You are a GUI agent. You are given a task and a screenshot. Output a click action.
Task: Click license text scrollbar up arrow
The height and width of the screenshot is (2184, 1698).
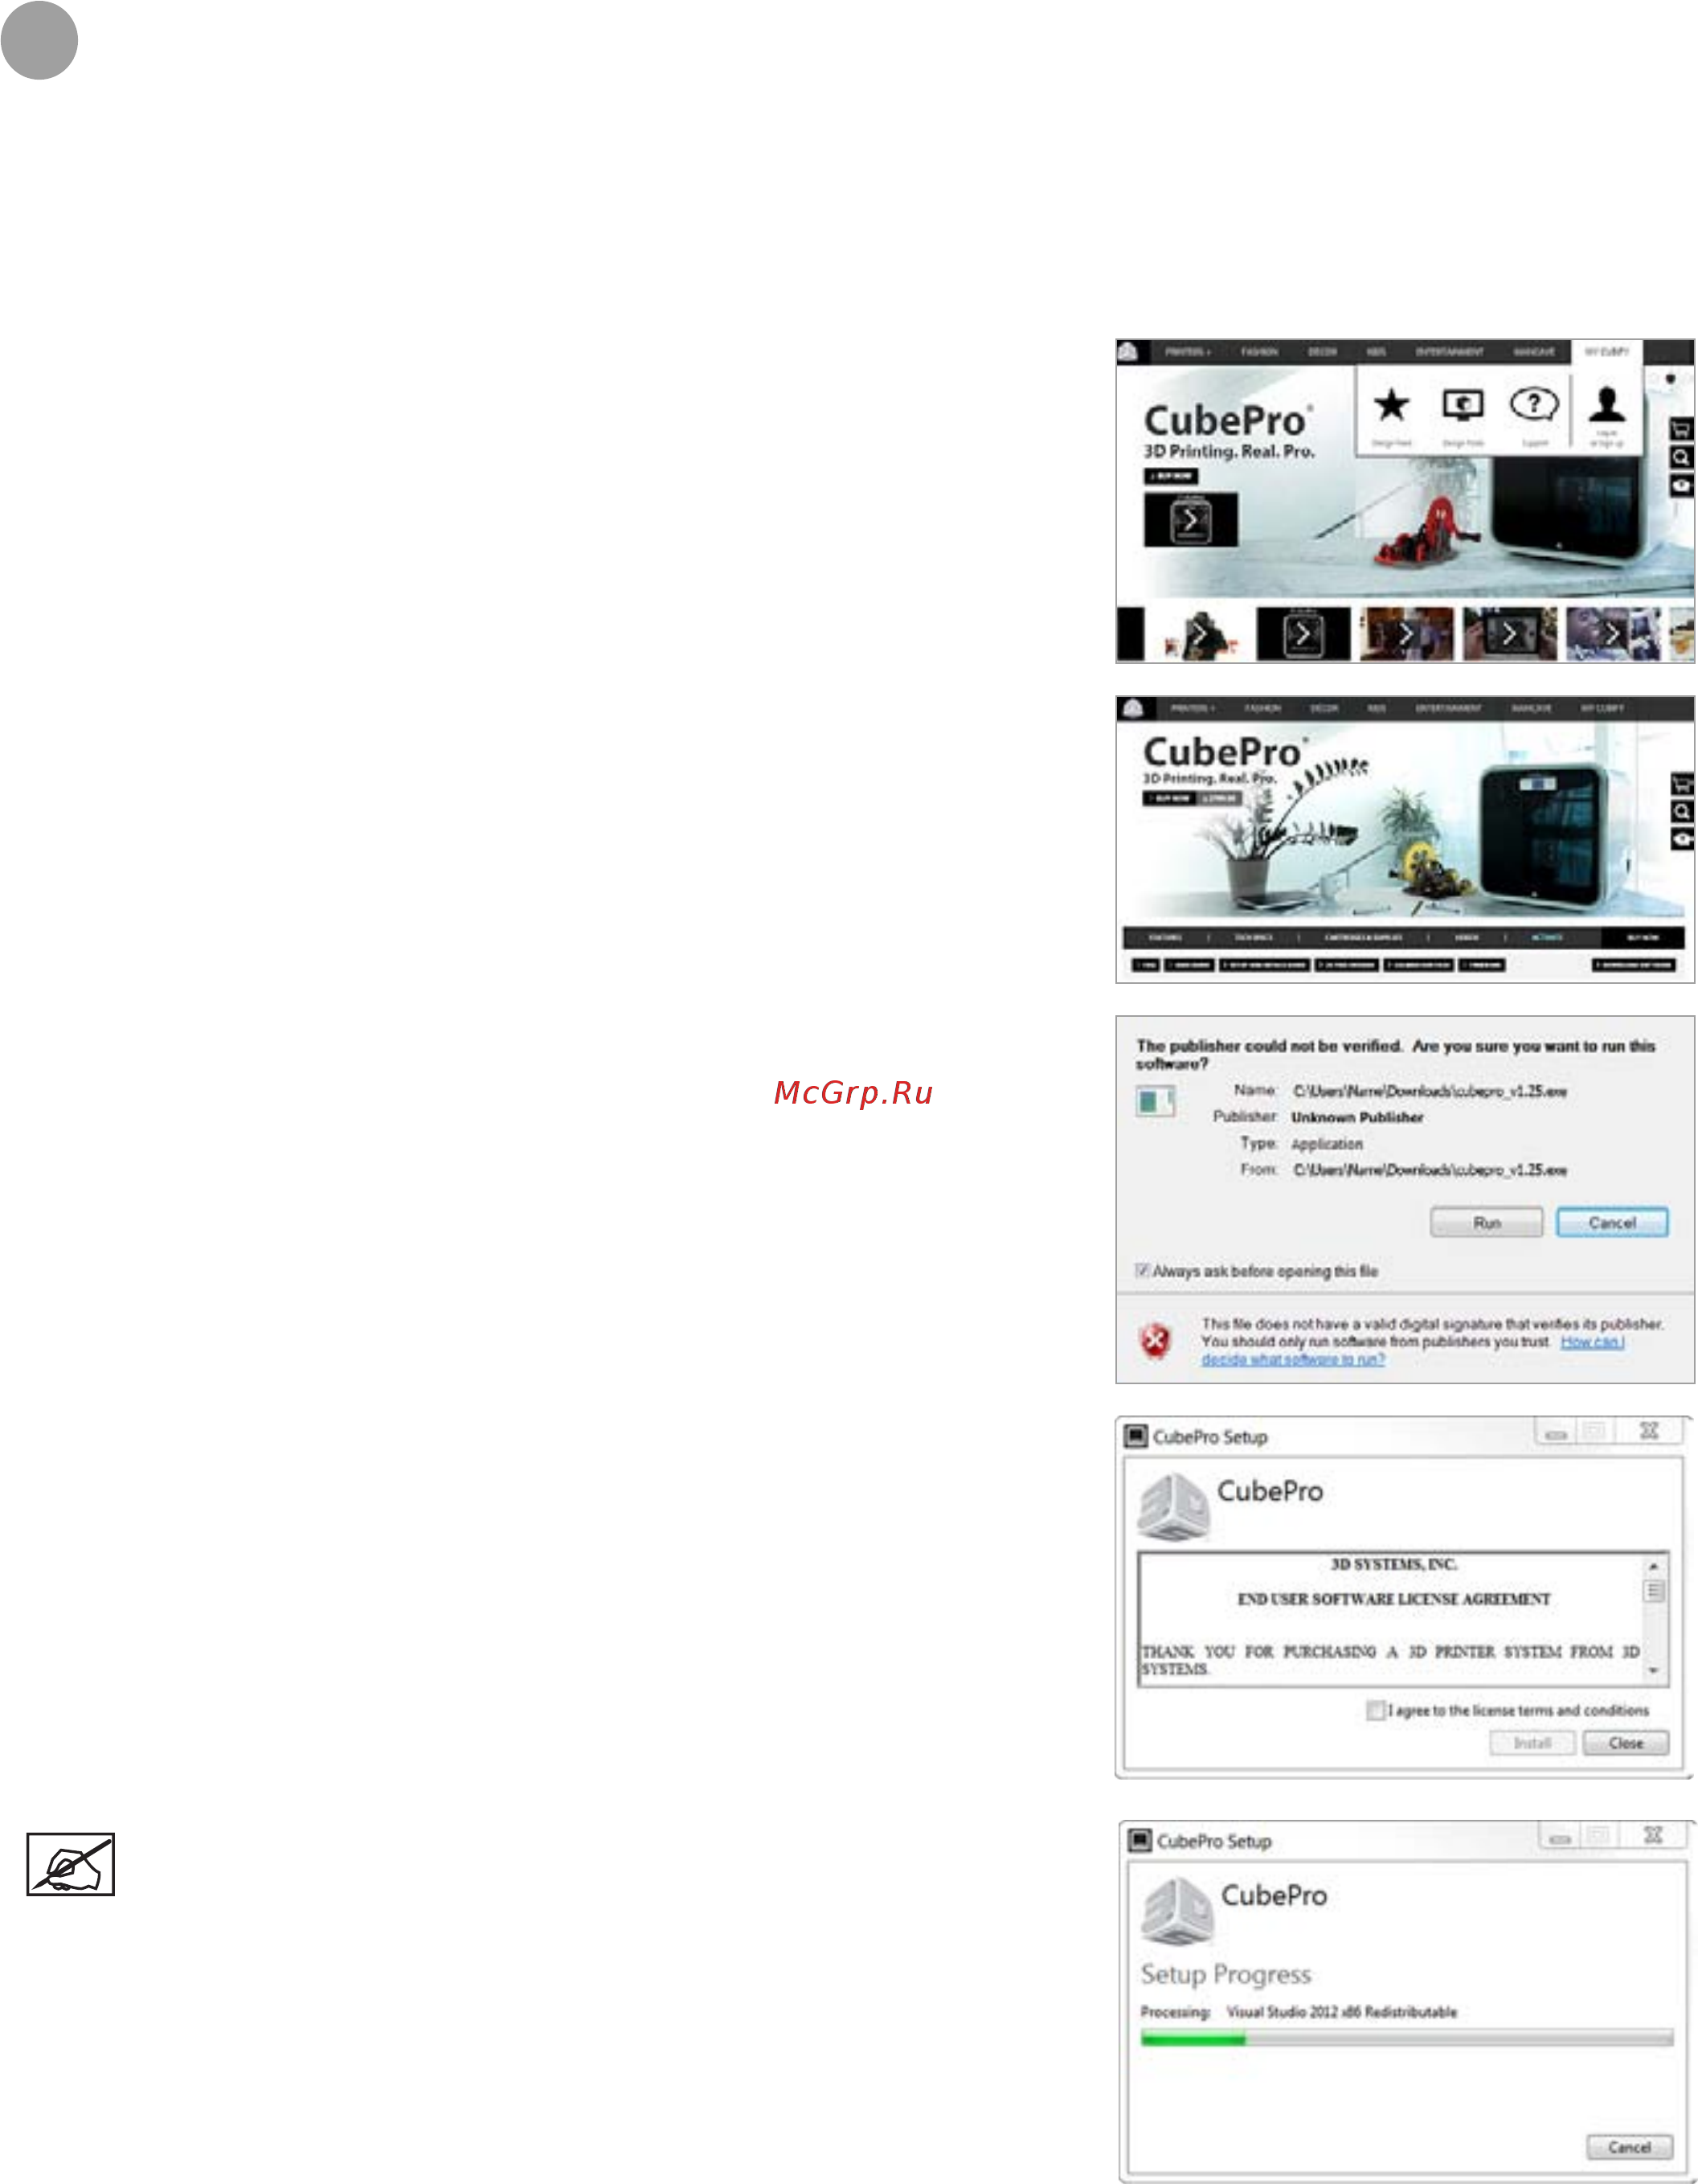pos(1654,1566)
